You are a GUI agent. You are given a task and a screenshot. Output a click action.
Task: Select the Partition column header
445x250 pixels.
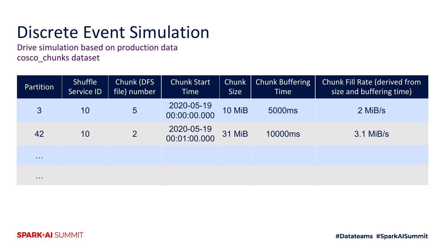[39, 87]
